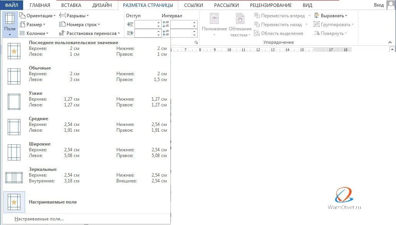Screen dimensions: 396x225
Task: Click the Повернуть rotate icon
Action: coord(317,33)
